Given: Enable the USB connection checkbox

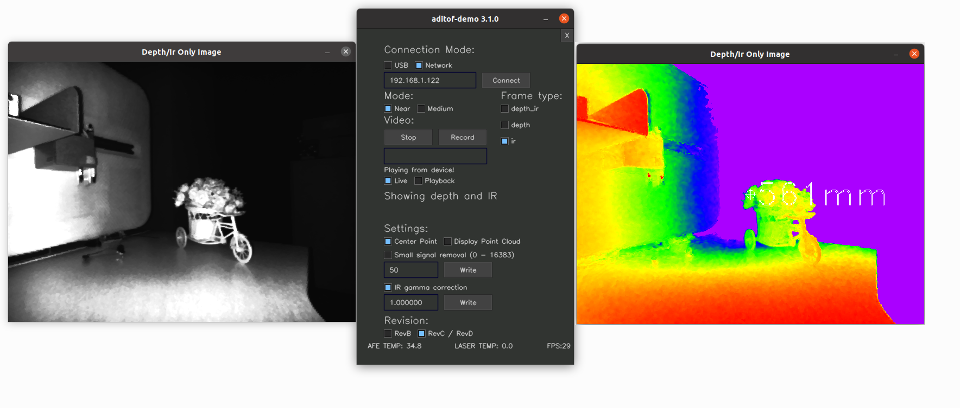Looking at the screenshot, I should (x=388, y=65).
